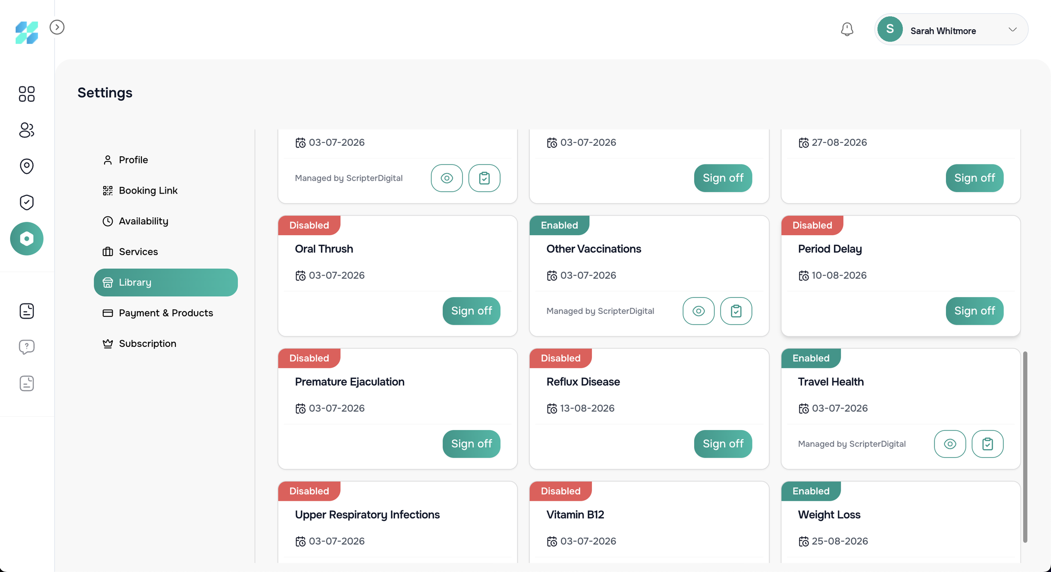1051x572 pixels.
Task: Sign off Premature Ejaculation
Action: point(472,444)
